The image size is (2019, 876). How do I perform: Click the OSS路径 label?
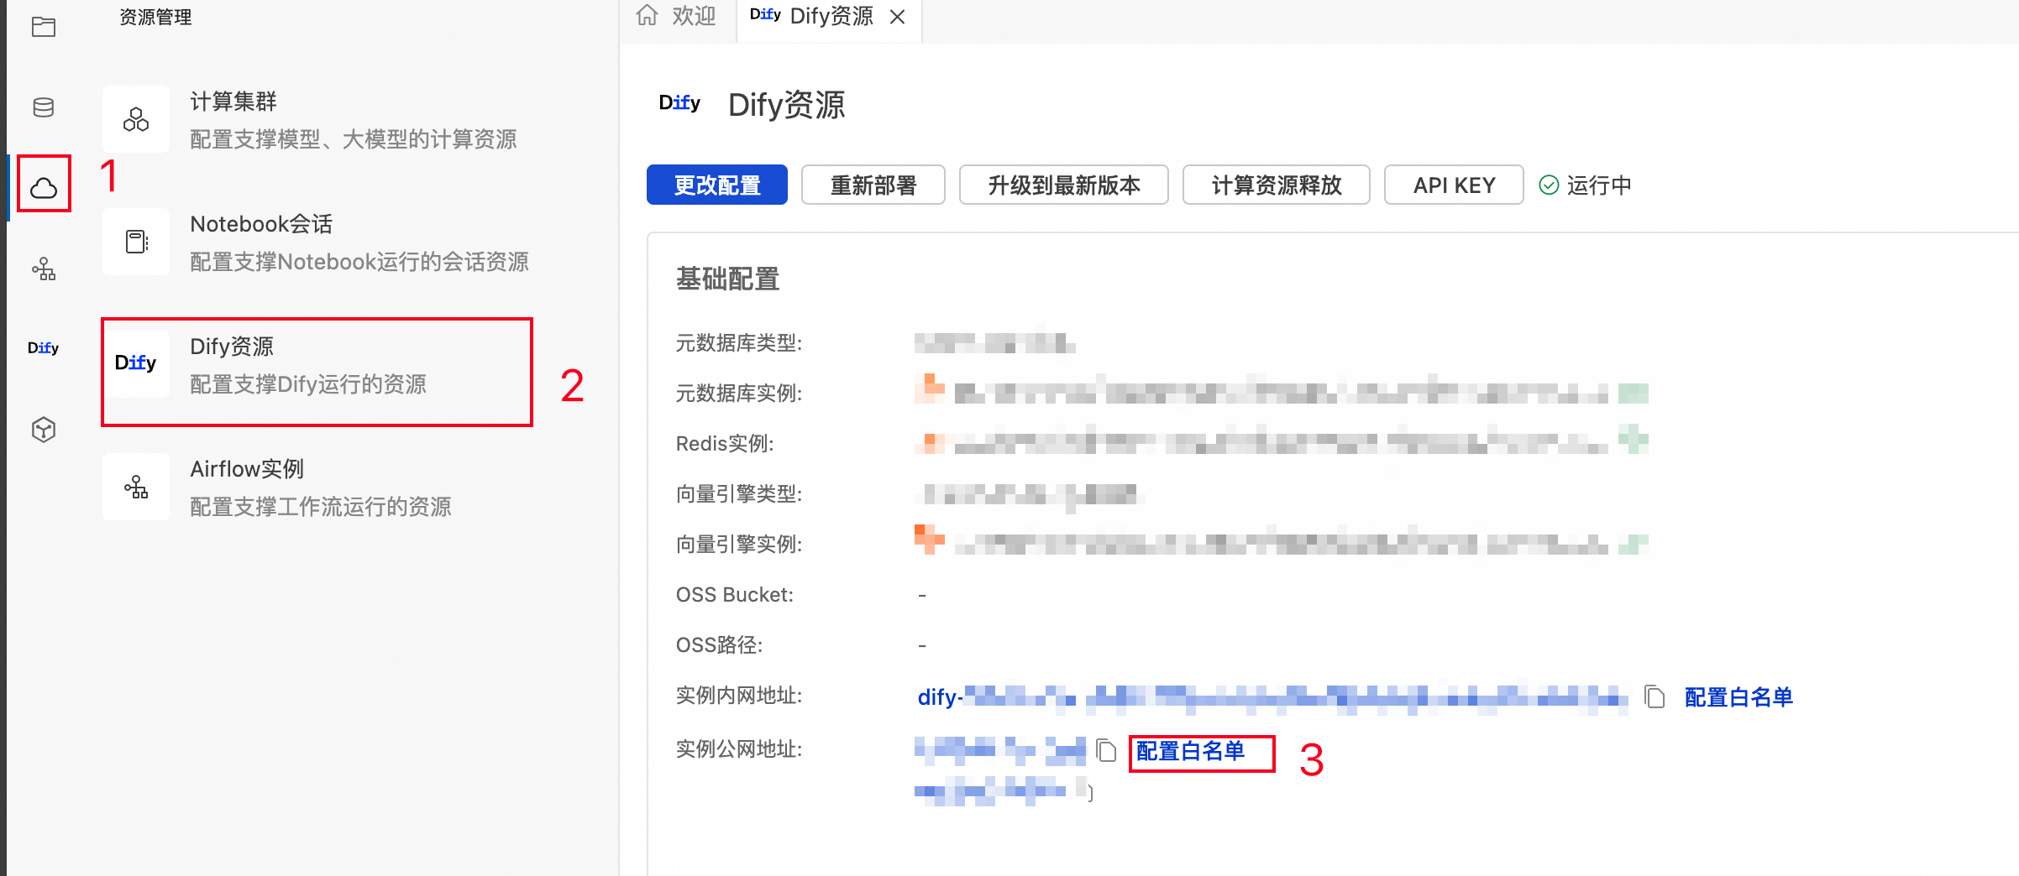(720, 645)
